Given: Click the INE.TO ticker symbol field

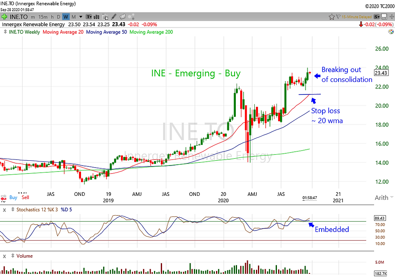Looking at the screenshot, I should click(19, 17).
